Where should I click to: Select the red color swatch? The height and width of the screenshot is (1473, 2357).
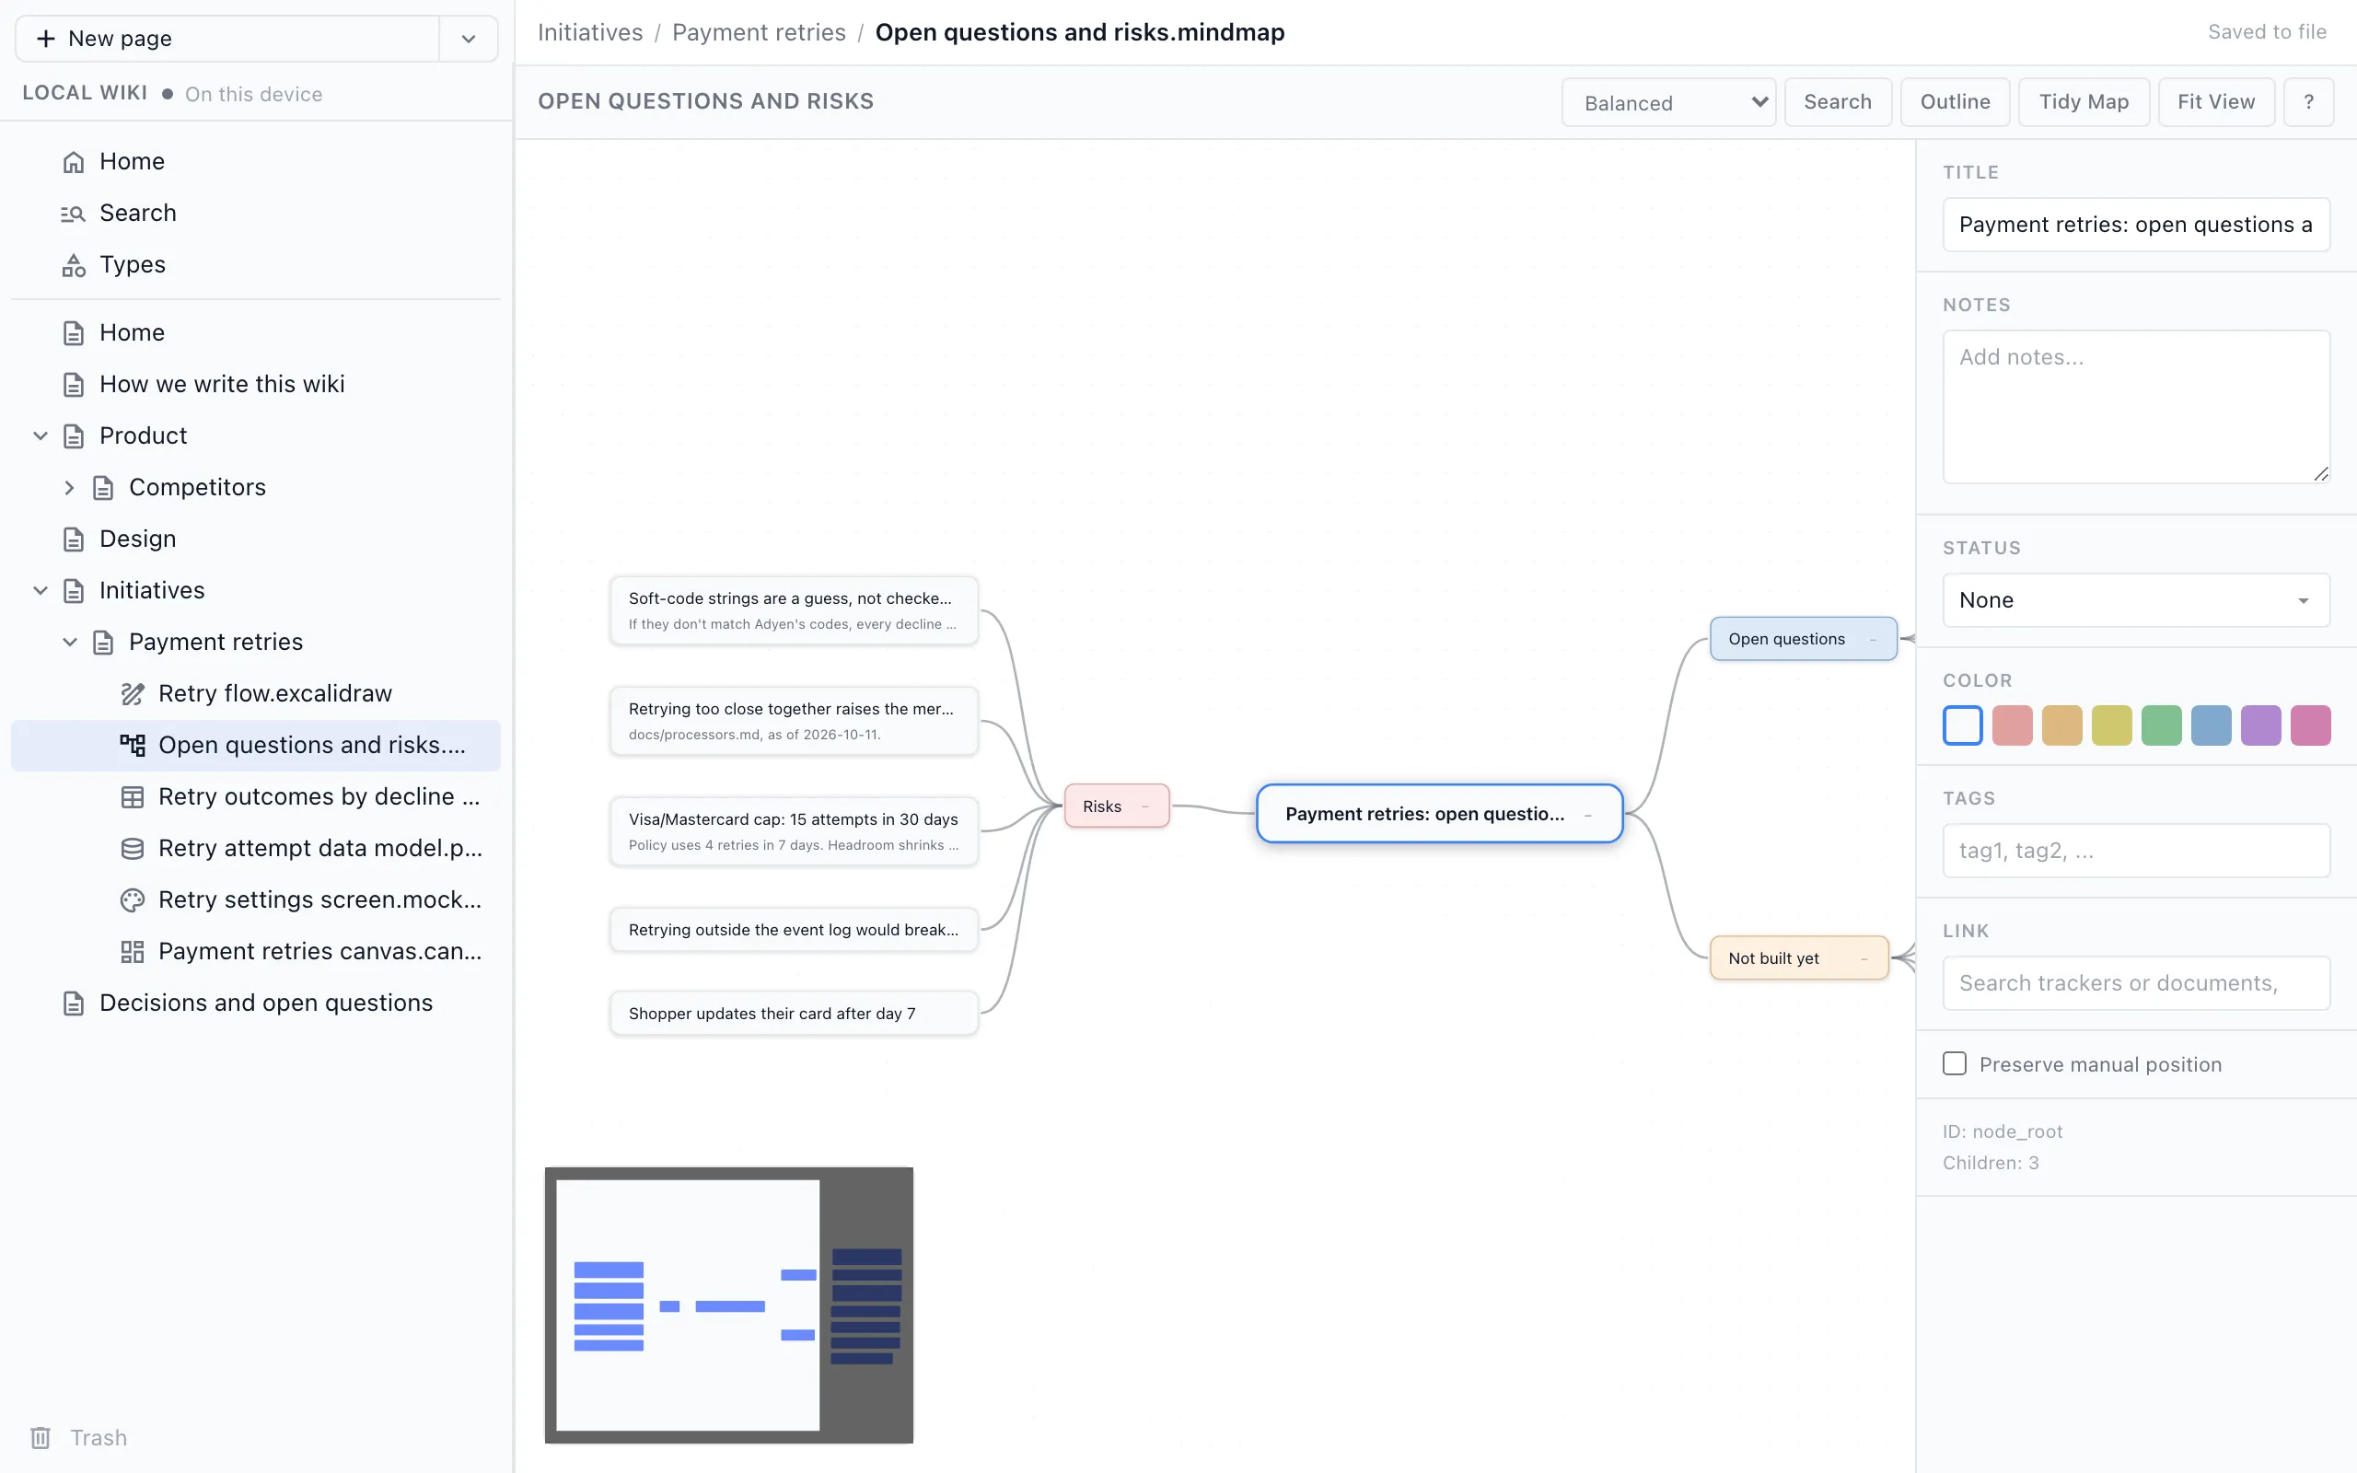coord(2013,725)
